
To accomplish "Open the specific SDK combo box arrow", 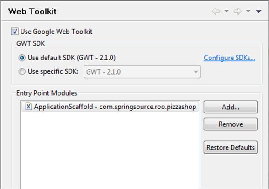I will (x=196, y=72).
